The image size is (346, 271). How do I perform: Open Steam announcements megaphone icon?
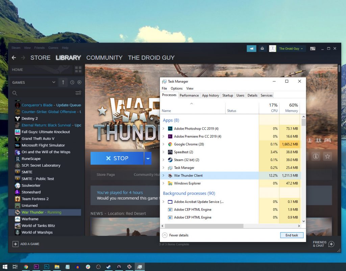click(x=251, y=49)
